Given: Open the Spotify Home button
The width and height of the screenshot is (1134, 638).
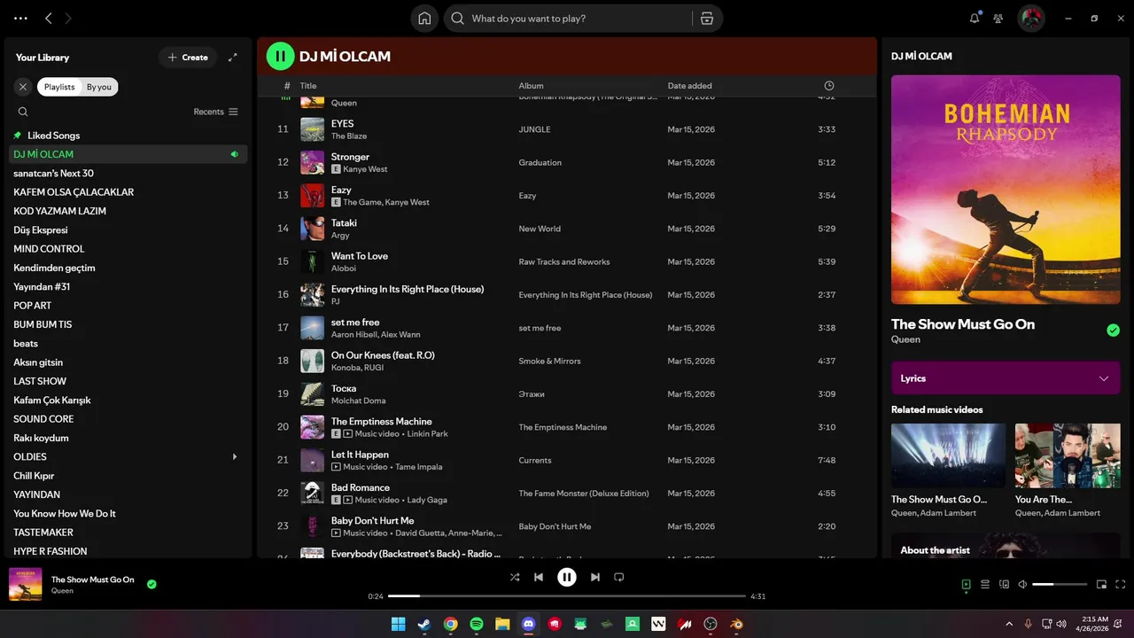Looking at the screenshot, I should click(424, 19).
